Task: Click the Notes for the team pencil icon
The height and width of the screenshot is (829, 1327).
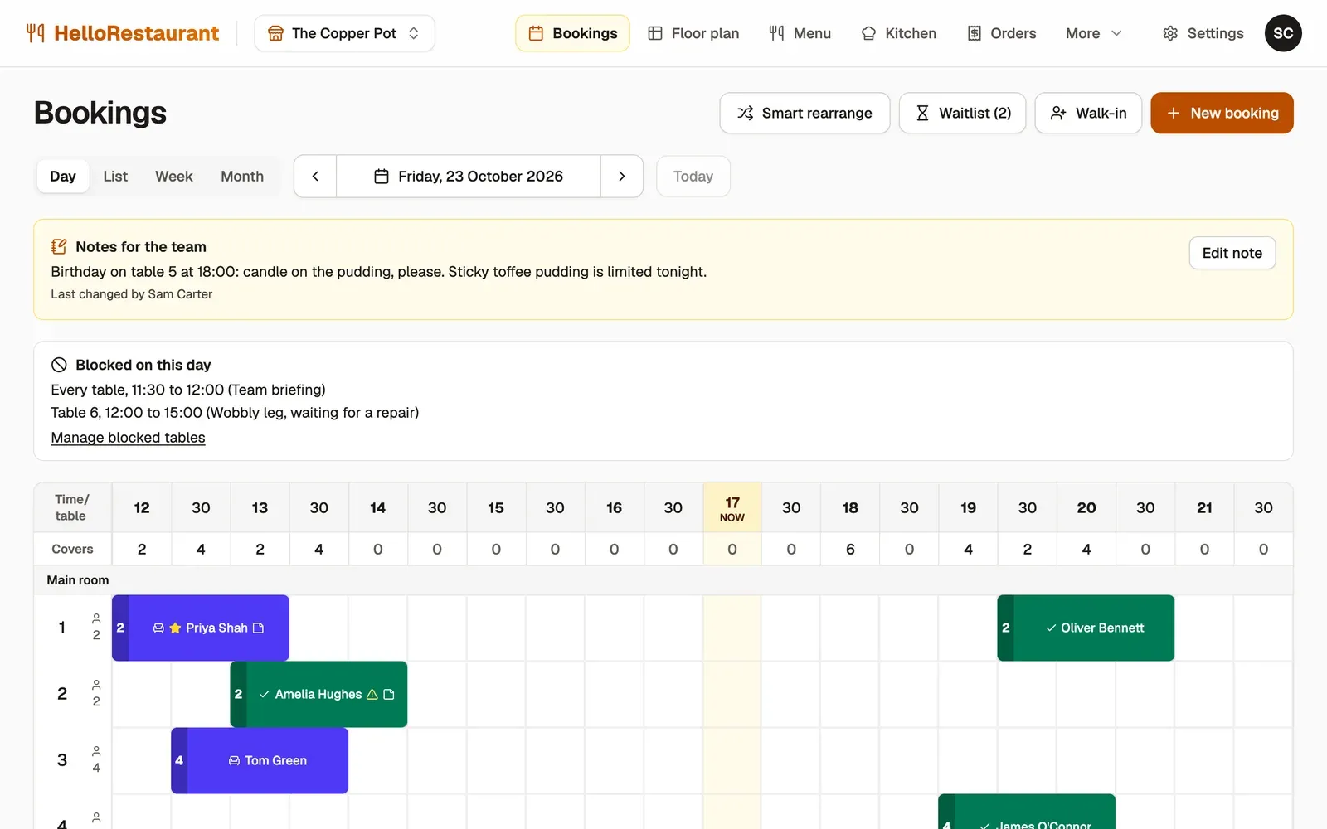Action: tap(59, 246)
